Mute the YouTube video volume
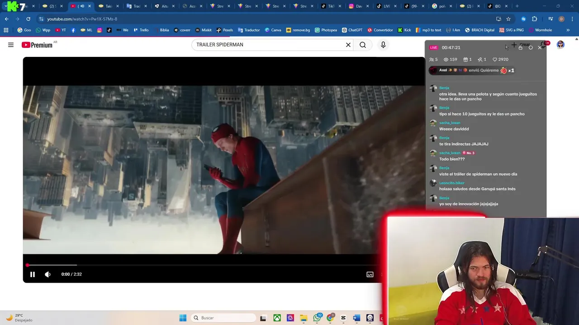This screenshot has height=325, width=579. (47, 274)
